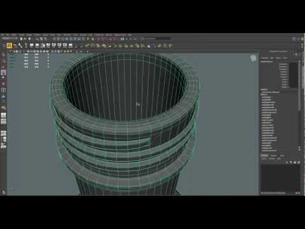Open the Layers menu in the Layer Editor

(x=264, y=158)
